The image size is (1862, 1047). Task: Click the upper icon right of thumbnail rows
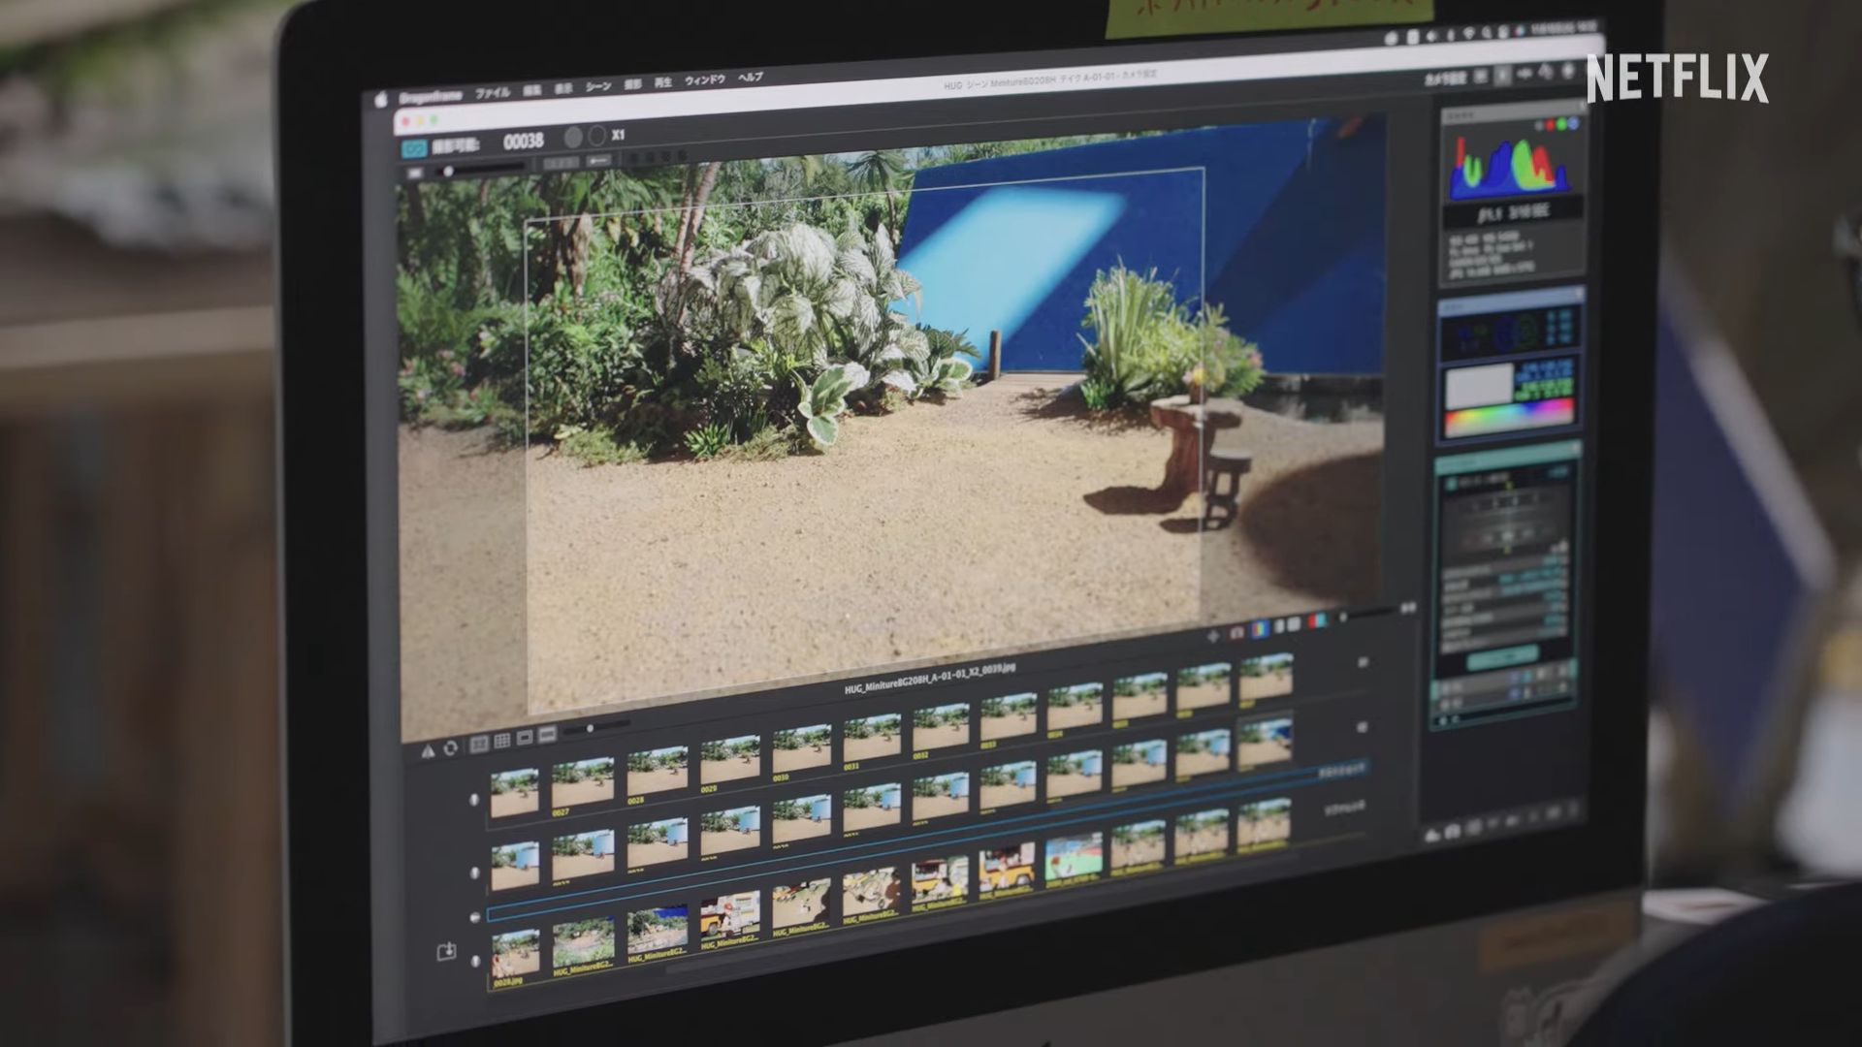(1363, 662)
